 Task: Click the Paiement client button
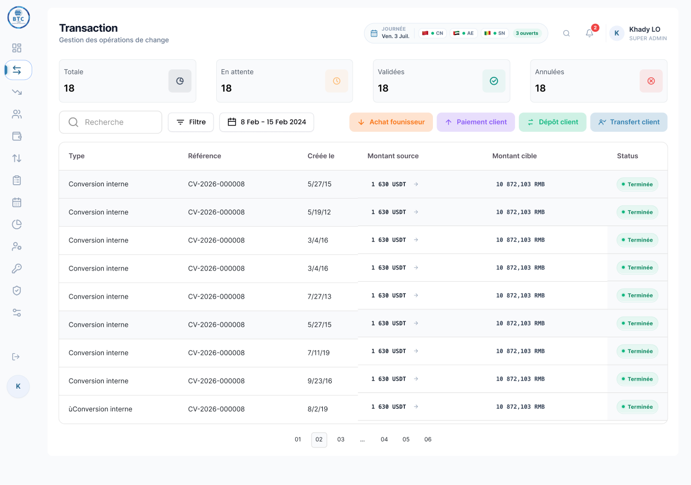point(476,122)
